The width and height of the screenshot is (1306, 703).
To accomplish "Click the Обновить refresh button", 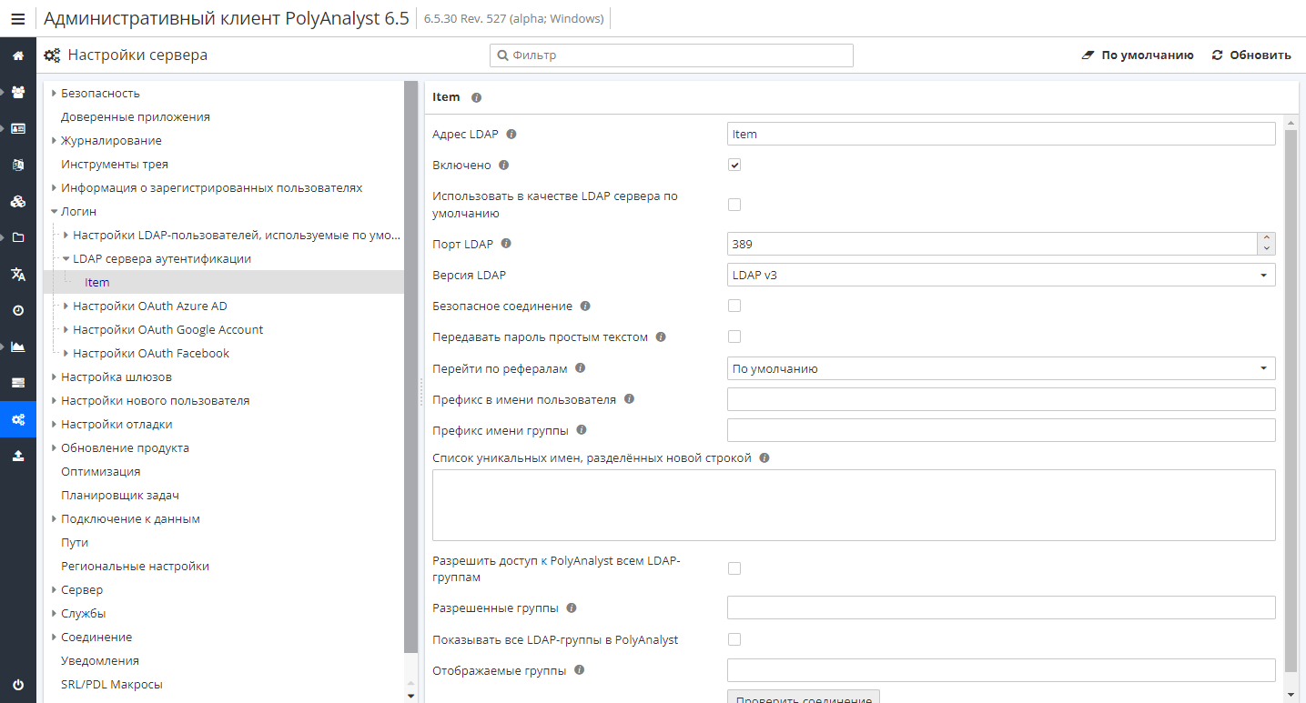I will coord(1251,55).
